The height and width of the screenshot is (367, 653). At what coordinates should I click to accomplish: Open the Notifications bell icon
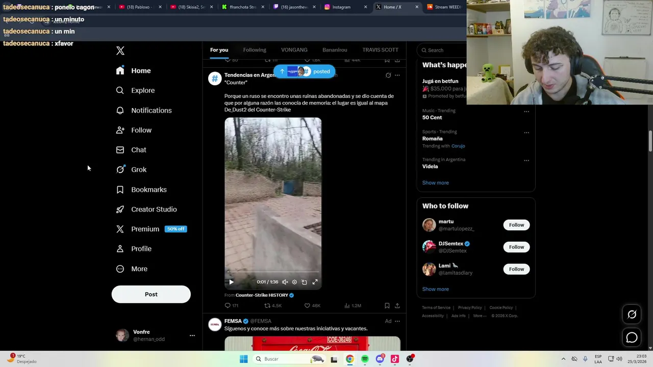click(120, 110)
